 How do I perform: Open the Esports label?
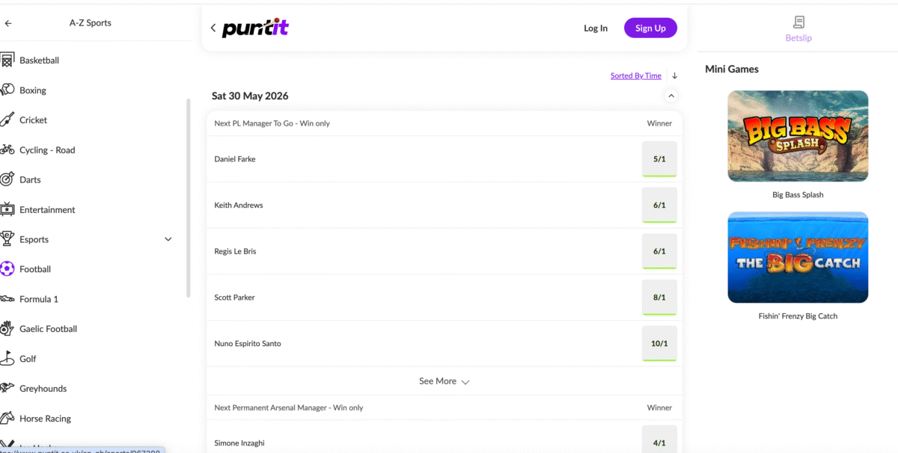tap(34, 240)
